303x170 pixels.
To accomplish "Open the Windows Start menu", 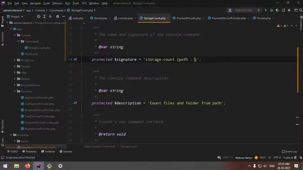I will 5,166.
